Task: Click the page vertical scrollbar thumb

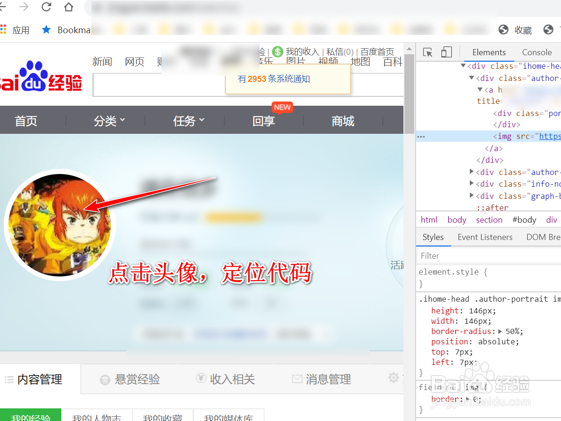Action: click(x=409, y=94)
